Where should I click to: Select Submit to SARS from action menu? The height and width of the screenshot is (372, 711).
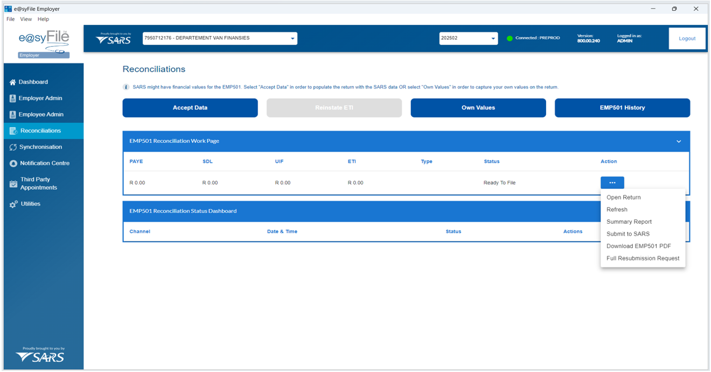point(628,234)
